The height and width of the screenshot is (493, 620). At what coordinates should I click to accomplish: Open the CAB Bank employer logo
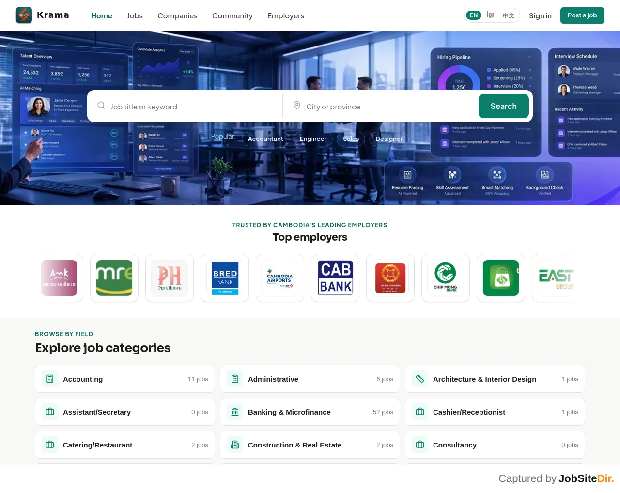click(335, 278)
